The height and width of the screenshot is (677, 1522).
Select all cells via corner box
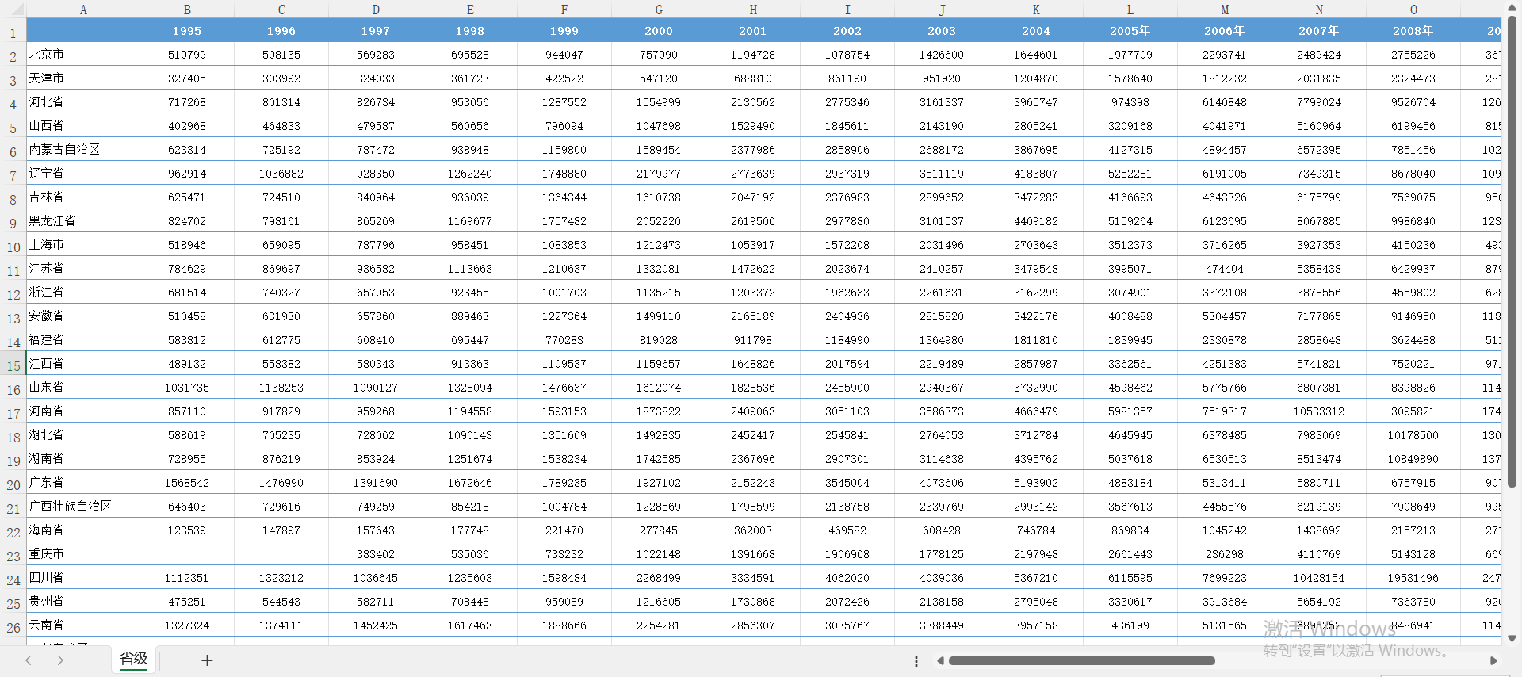point(13,10)
